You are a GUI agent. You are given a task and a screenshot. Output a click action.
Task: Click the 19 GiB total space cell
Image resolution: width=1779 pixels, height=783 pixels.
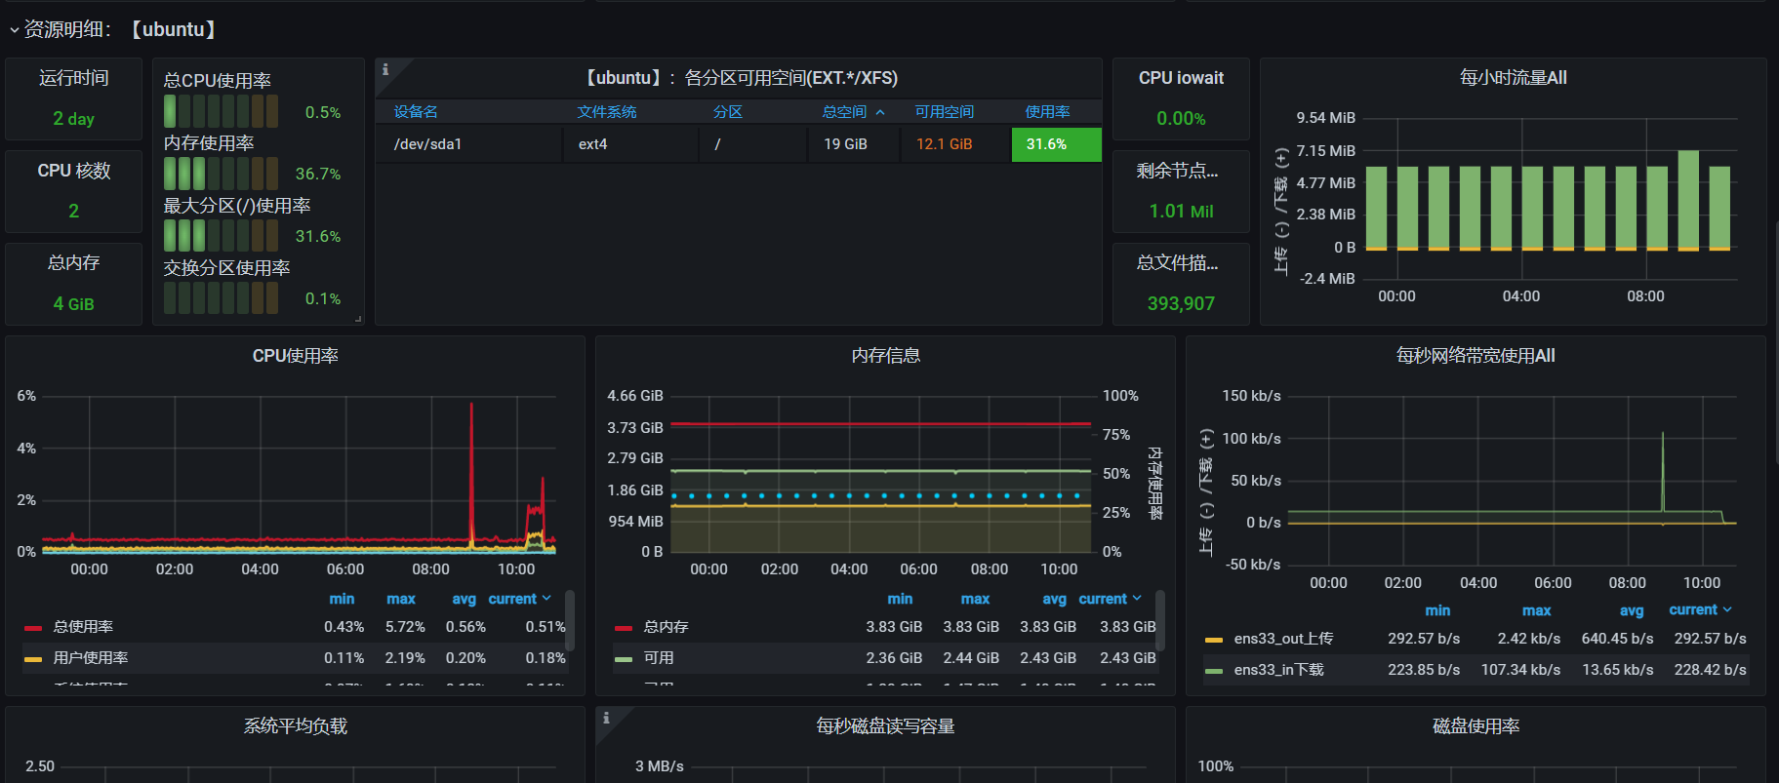(x=852, y=144)
